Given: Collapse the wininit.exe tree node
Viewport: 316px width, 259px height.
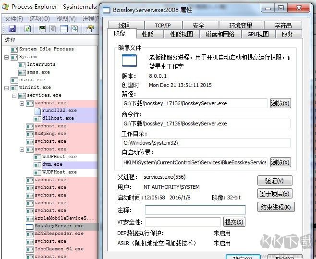Looking at the screenshot, I should [x=6, y=88].
